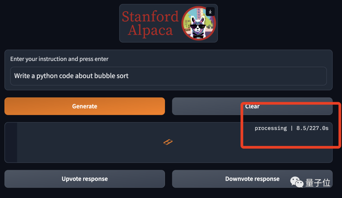The image size is (342, 198).
Task: Downvote the response
Action: click(252, 179)
